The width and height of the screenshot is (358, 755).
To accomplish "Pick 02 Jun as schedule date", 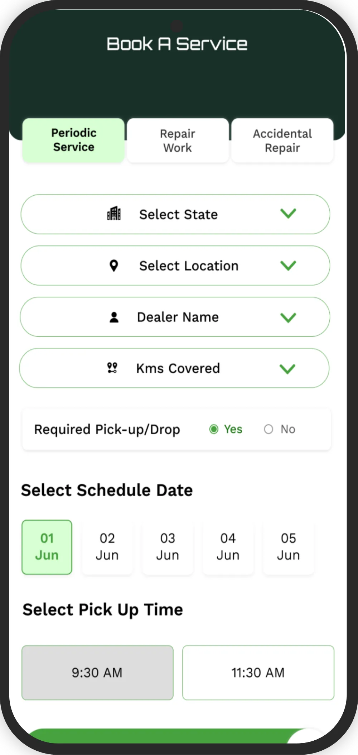I will click(107, 547).
